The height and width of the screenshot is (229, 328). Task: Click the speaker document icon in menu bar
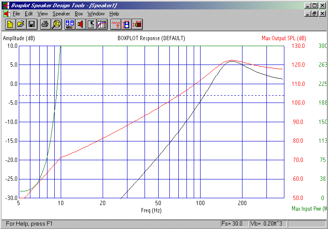coord(7,14)
